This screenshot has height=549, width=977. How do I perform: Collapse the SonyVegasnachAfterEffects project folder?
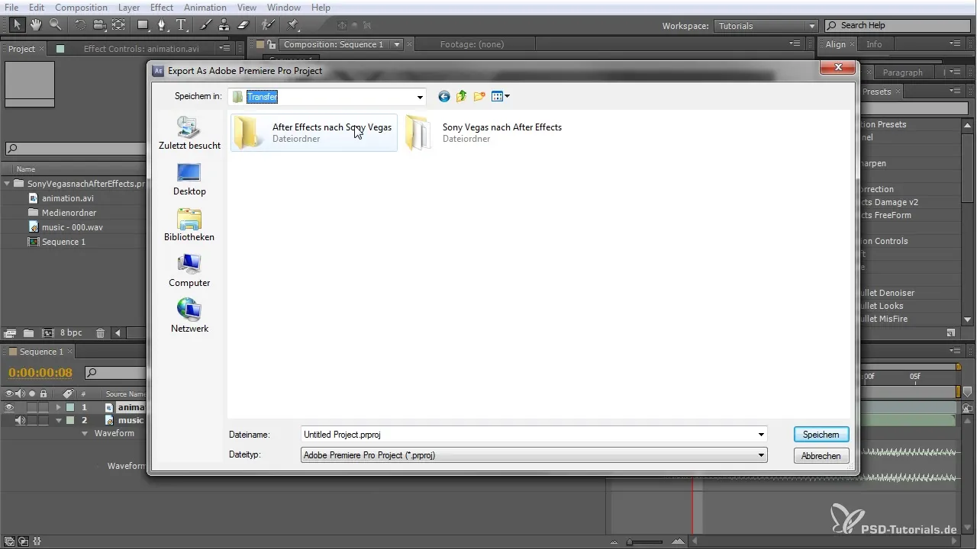click(8, 184)
